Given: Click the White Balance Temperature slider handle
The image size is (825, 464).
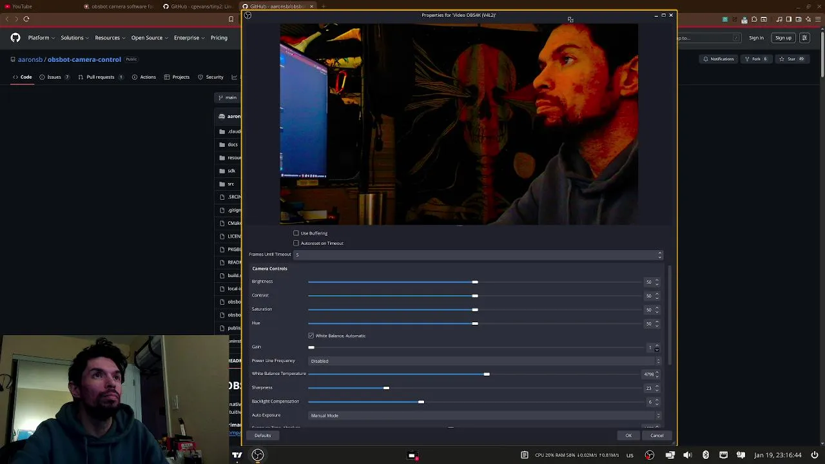Looking at the screenshot, I should 487,374.
